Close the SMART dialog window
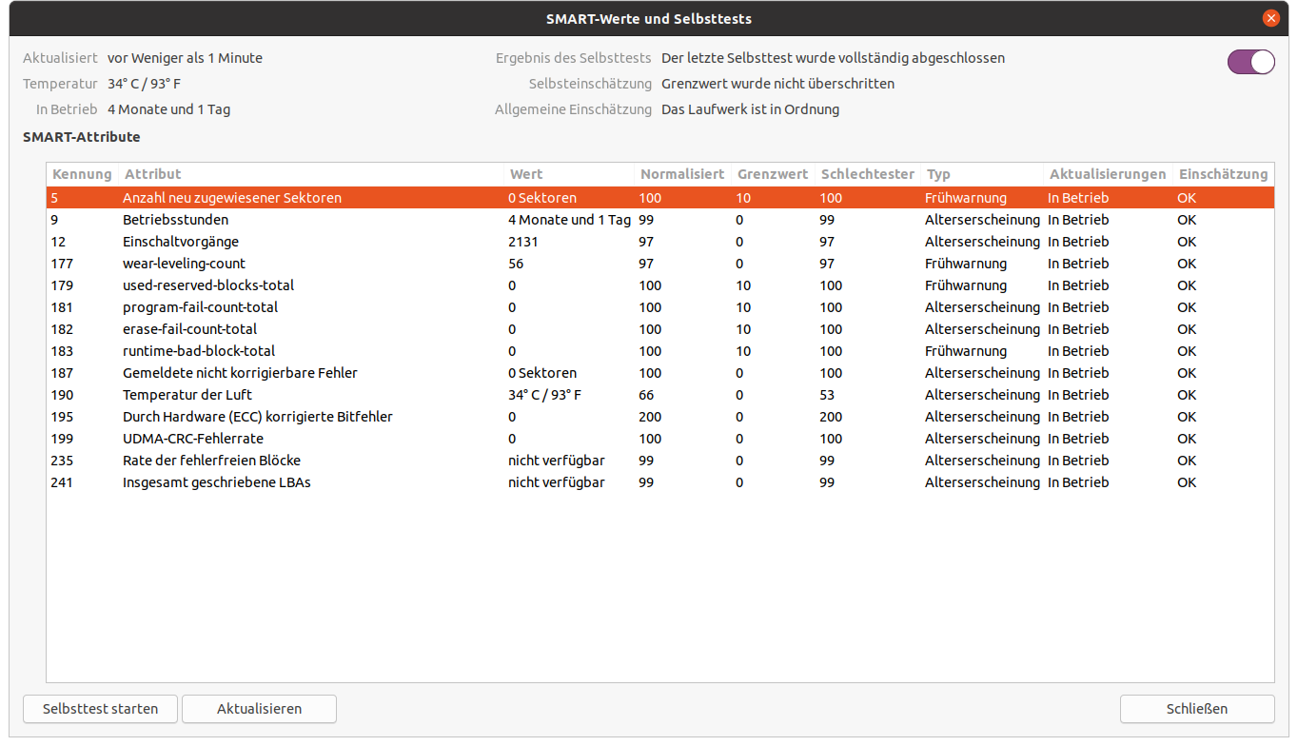The height and width of the screenshot is (746, 1298). point(1270,18)
